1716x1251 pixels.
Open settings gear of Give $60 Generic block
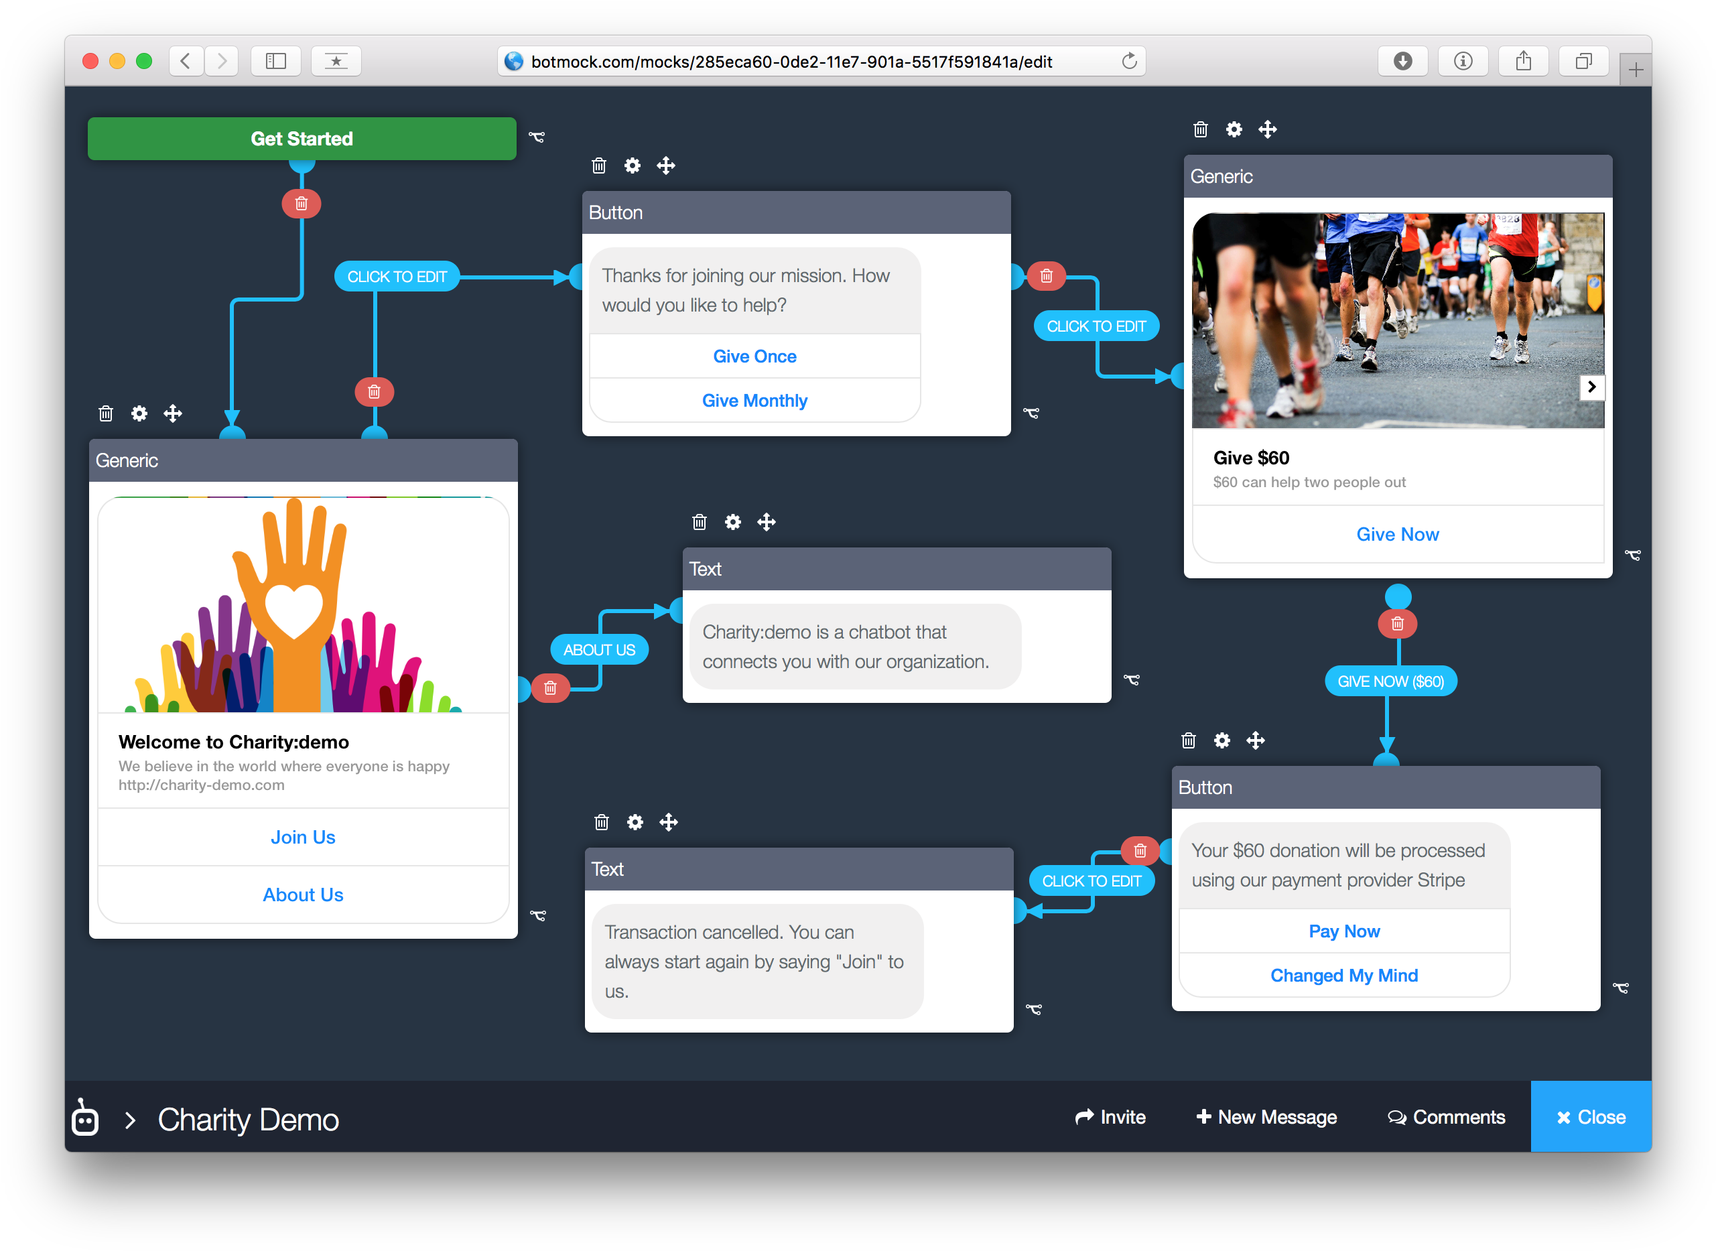1234,129
